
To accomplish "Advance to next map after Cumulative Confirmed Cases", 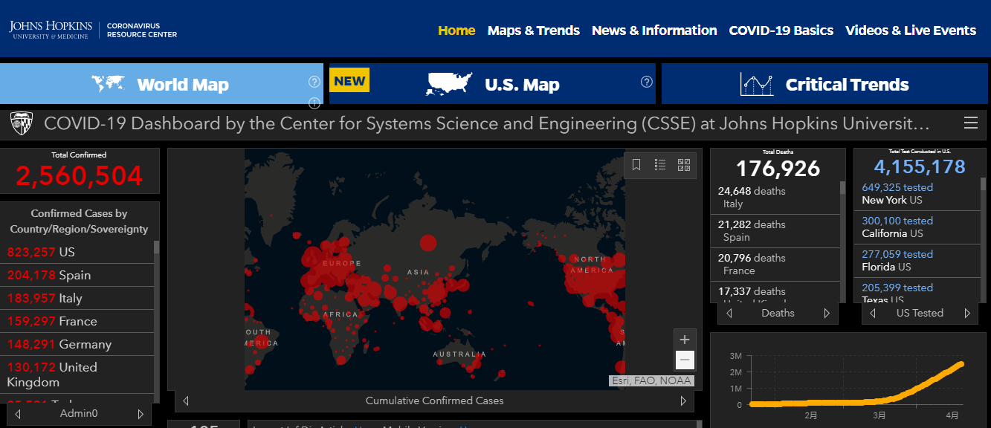I will pos(682,401).
